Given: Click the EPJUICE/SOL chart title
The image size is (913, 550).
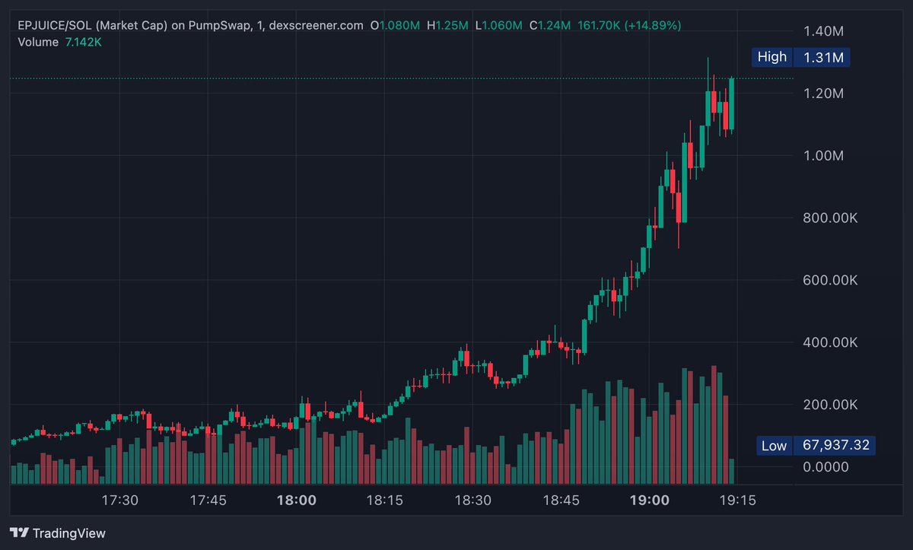Looking at the screenshot, I should [190, 26].
